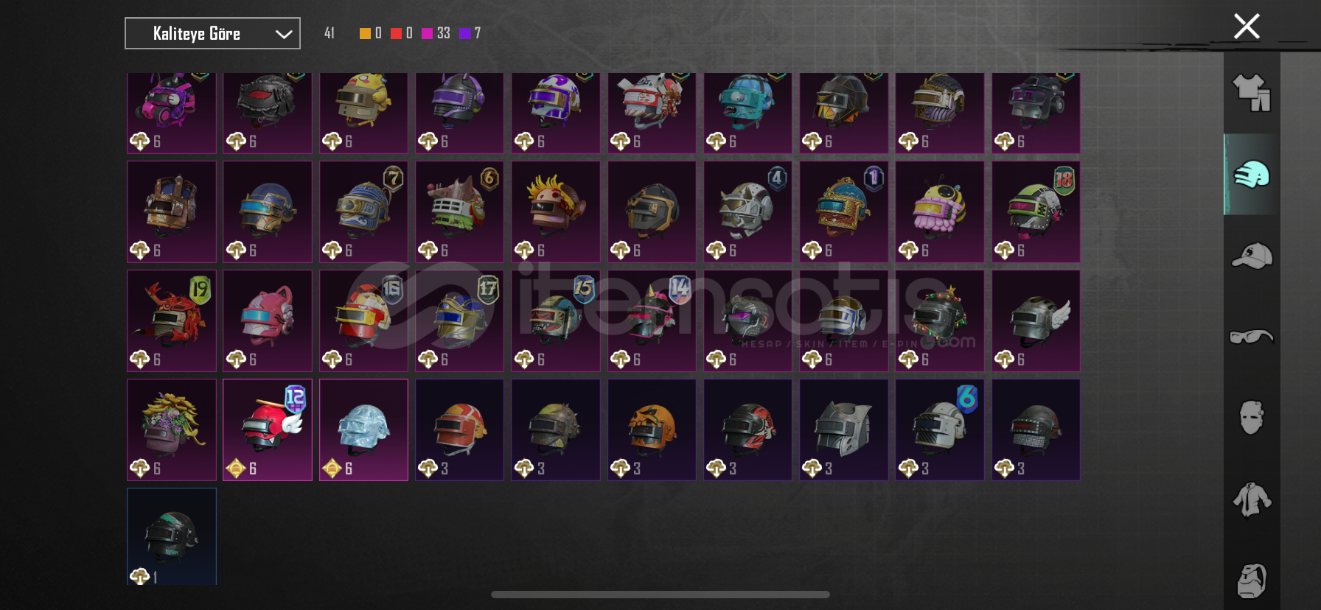Image resolution: width=1321 pixels, height=610 pixels.
Task: Open the Kaliteye Göre sort dropdown
Action: 212,33
